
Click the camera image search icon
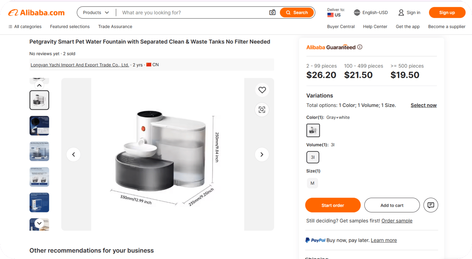(272, 12)
